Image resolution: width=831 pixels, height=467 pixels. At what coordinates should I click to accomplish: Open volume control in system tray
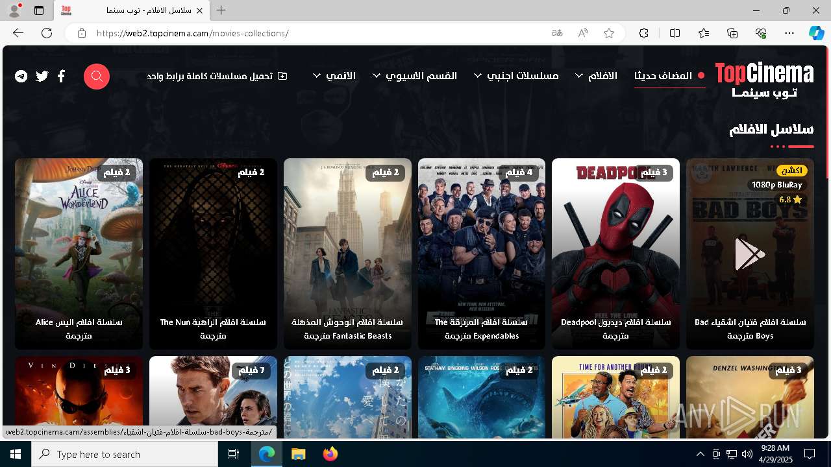(747, 454)
